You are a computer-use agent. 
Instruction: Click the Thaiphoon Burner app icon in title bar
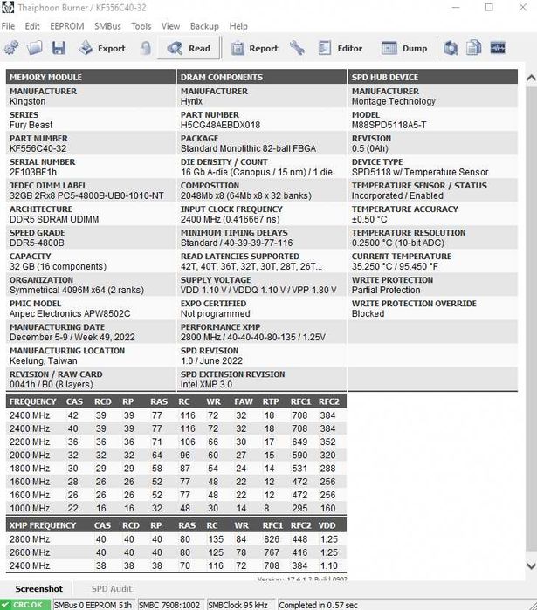(7, 7)
